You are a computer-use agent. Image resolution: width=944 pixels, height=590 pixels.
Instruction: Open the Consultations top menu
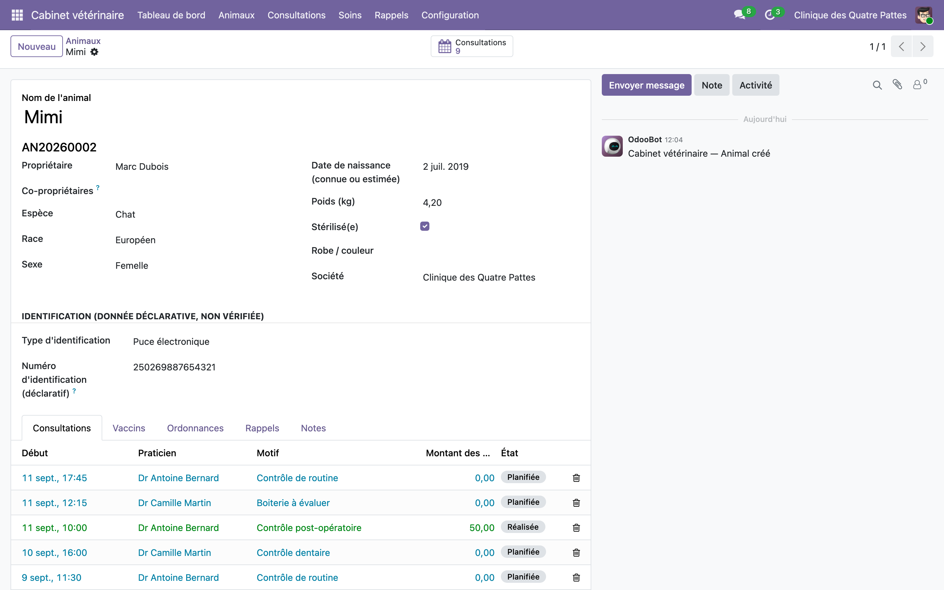coord(296,15)
